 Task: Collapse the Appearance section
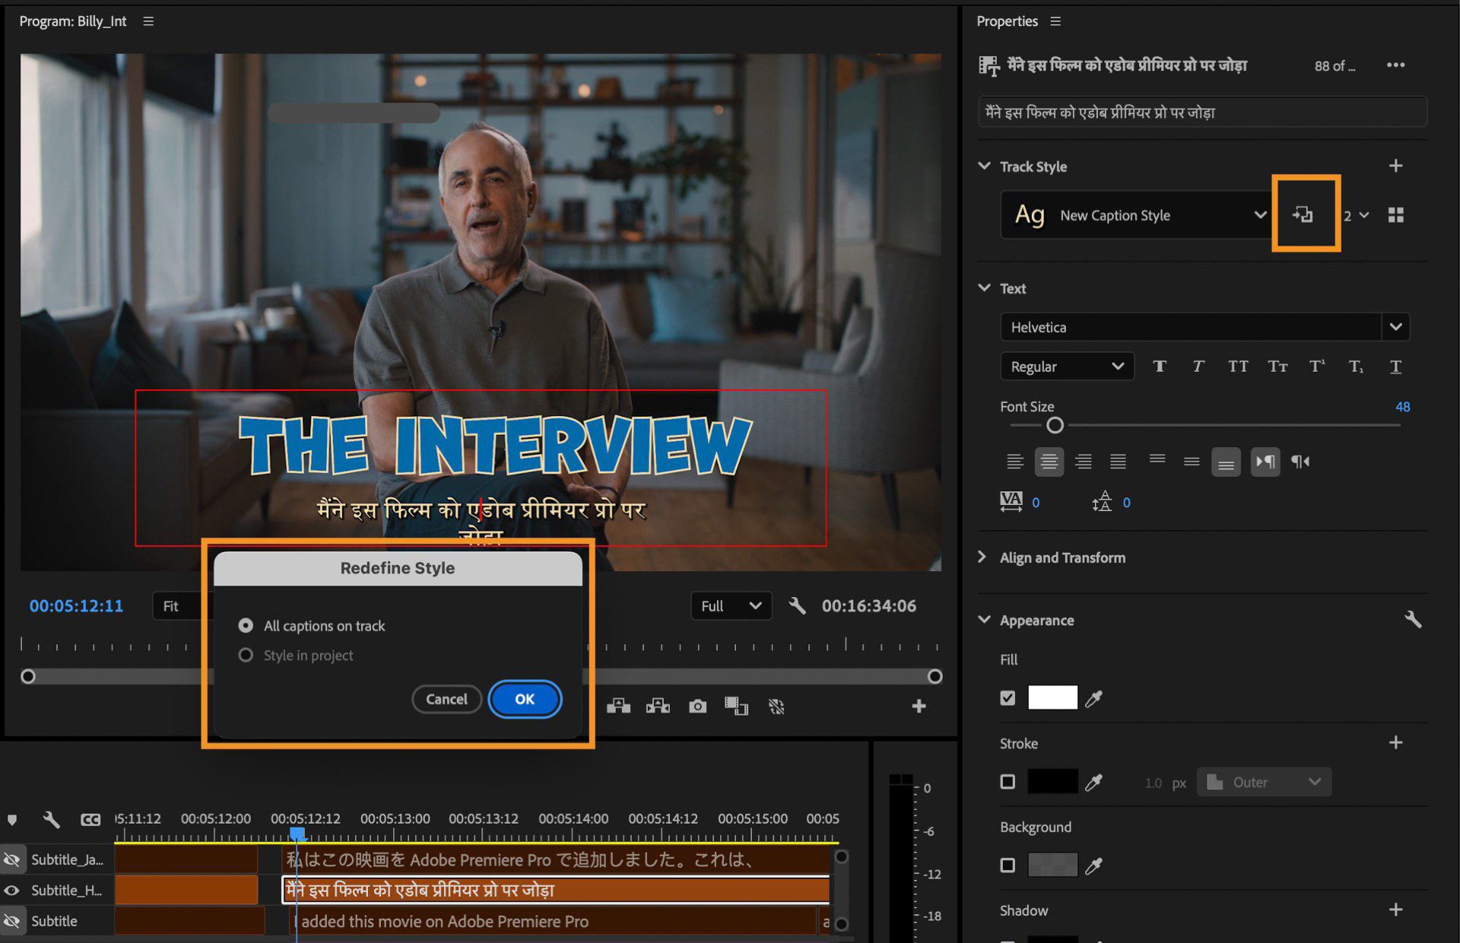tap(984, 620)
